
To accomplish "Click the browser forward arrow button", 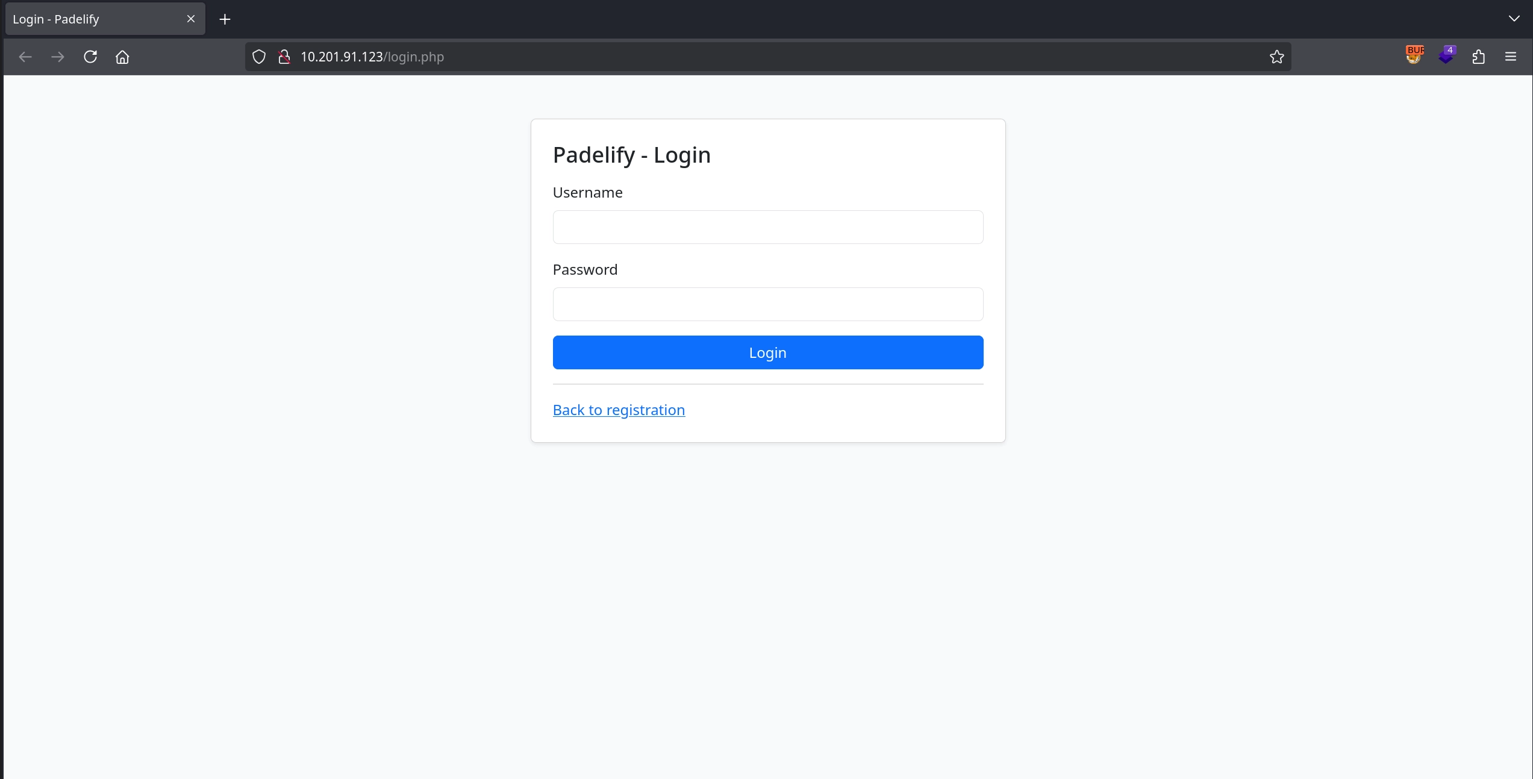I will (58, 57).
